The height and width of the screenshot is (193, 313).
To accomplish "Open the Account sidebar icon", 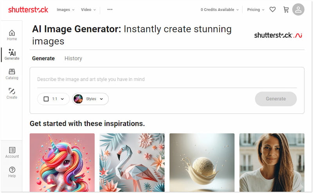I will pyautogui.click(x=12, y=152).
